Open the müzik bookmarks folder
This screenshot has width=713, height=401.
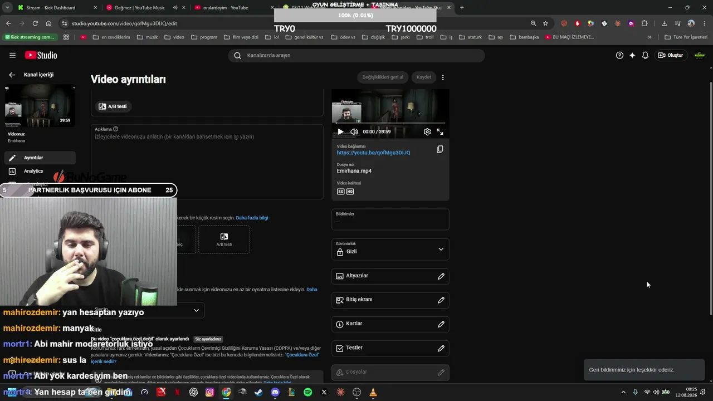click(147, 37)
